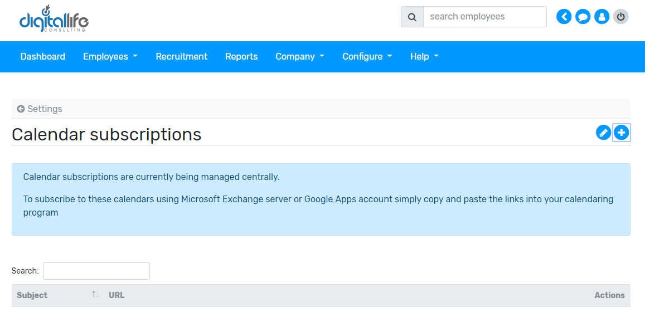Focus the table Search filter box

(96, 271)
